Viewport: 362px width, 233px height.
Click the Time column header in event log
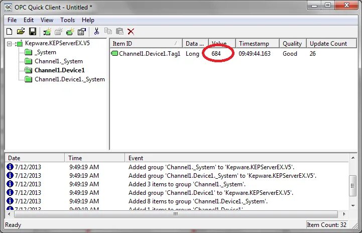[x=95, y=158]
